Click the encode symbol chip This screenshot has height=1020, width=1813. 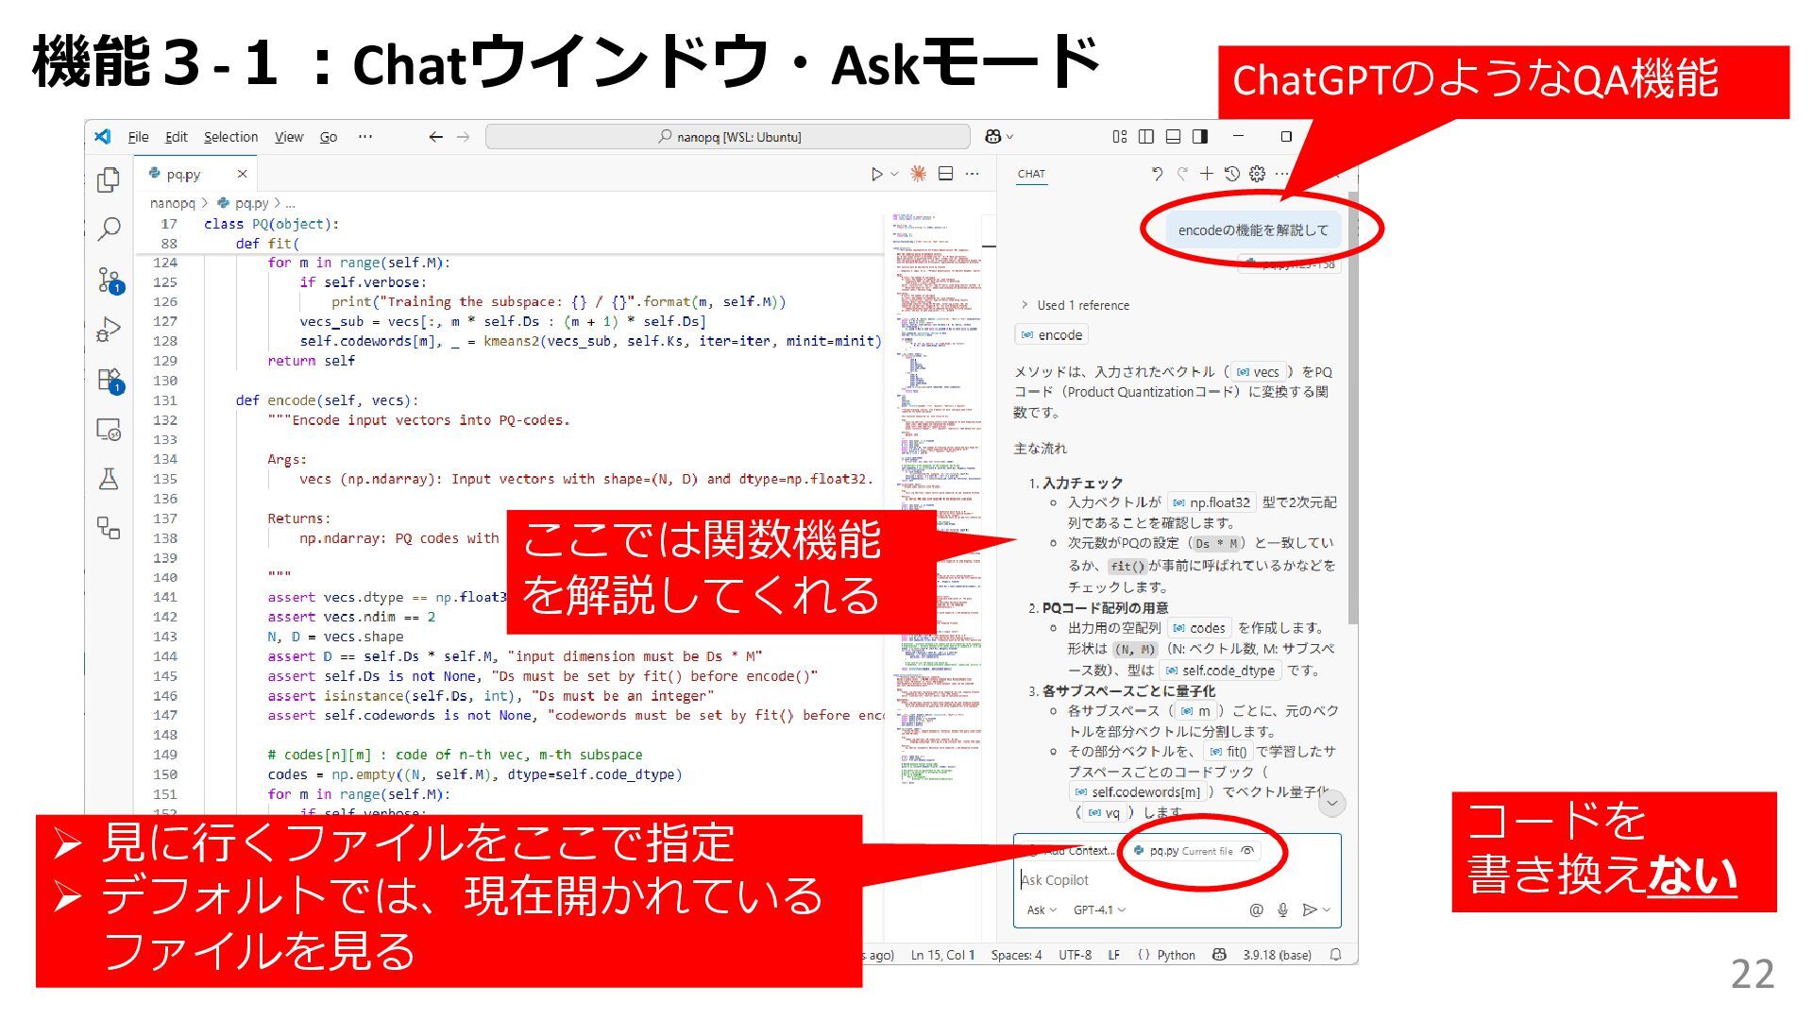[1052, 335]
